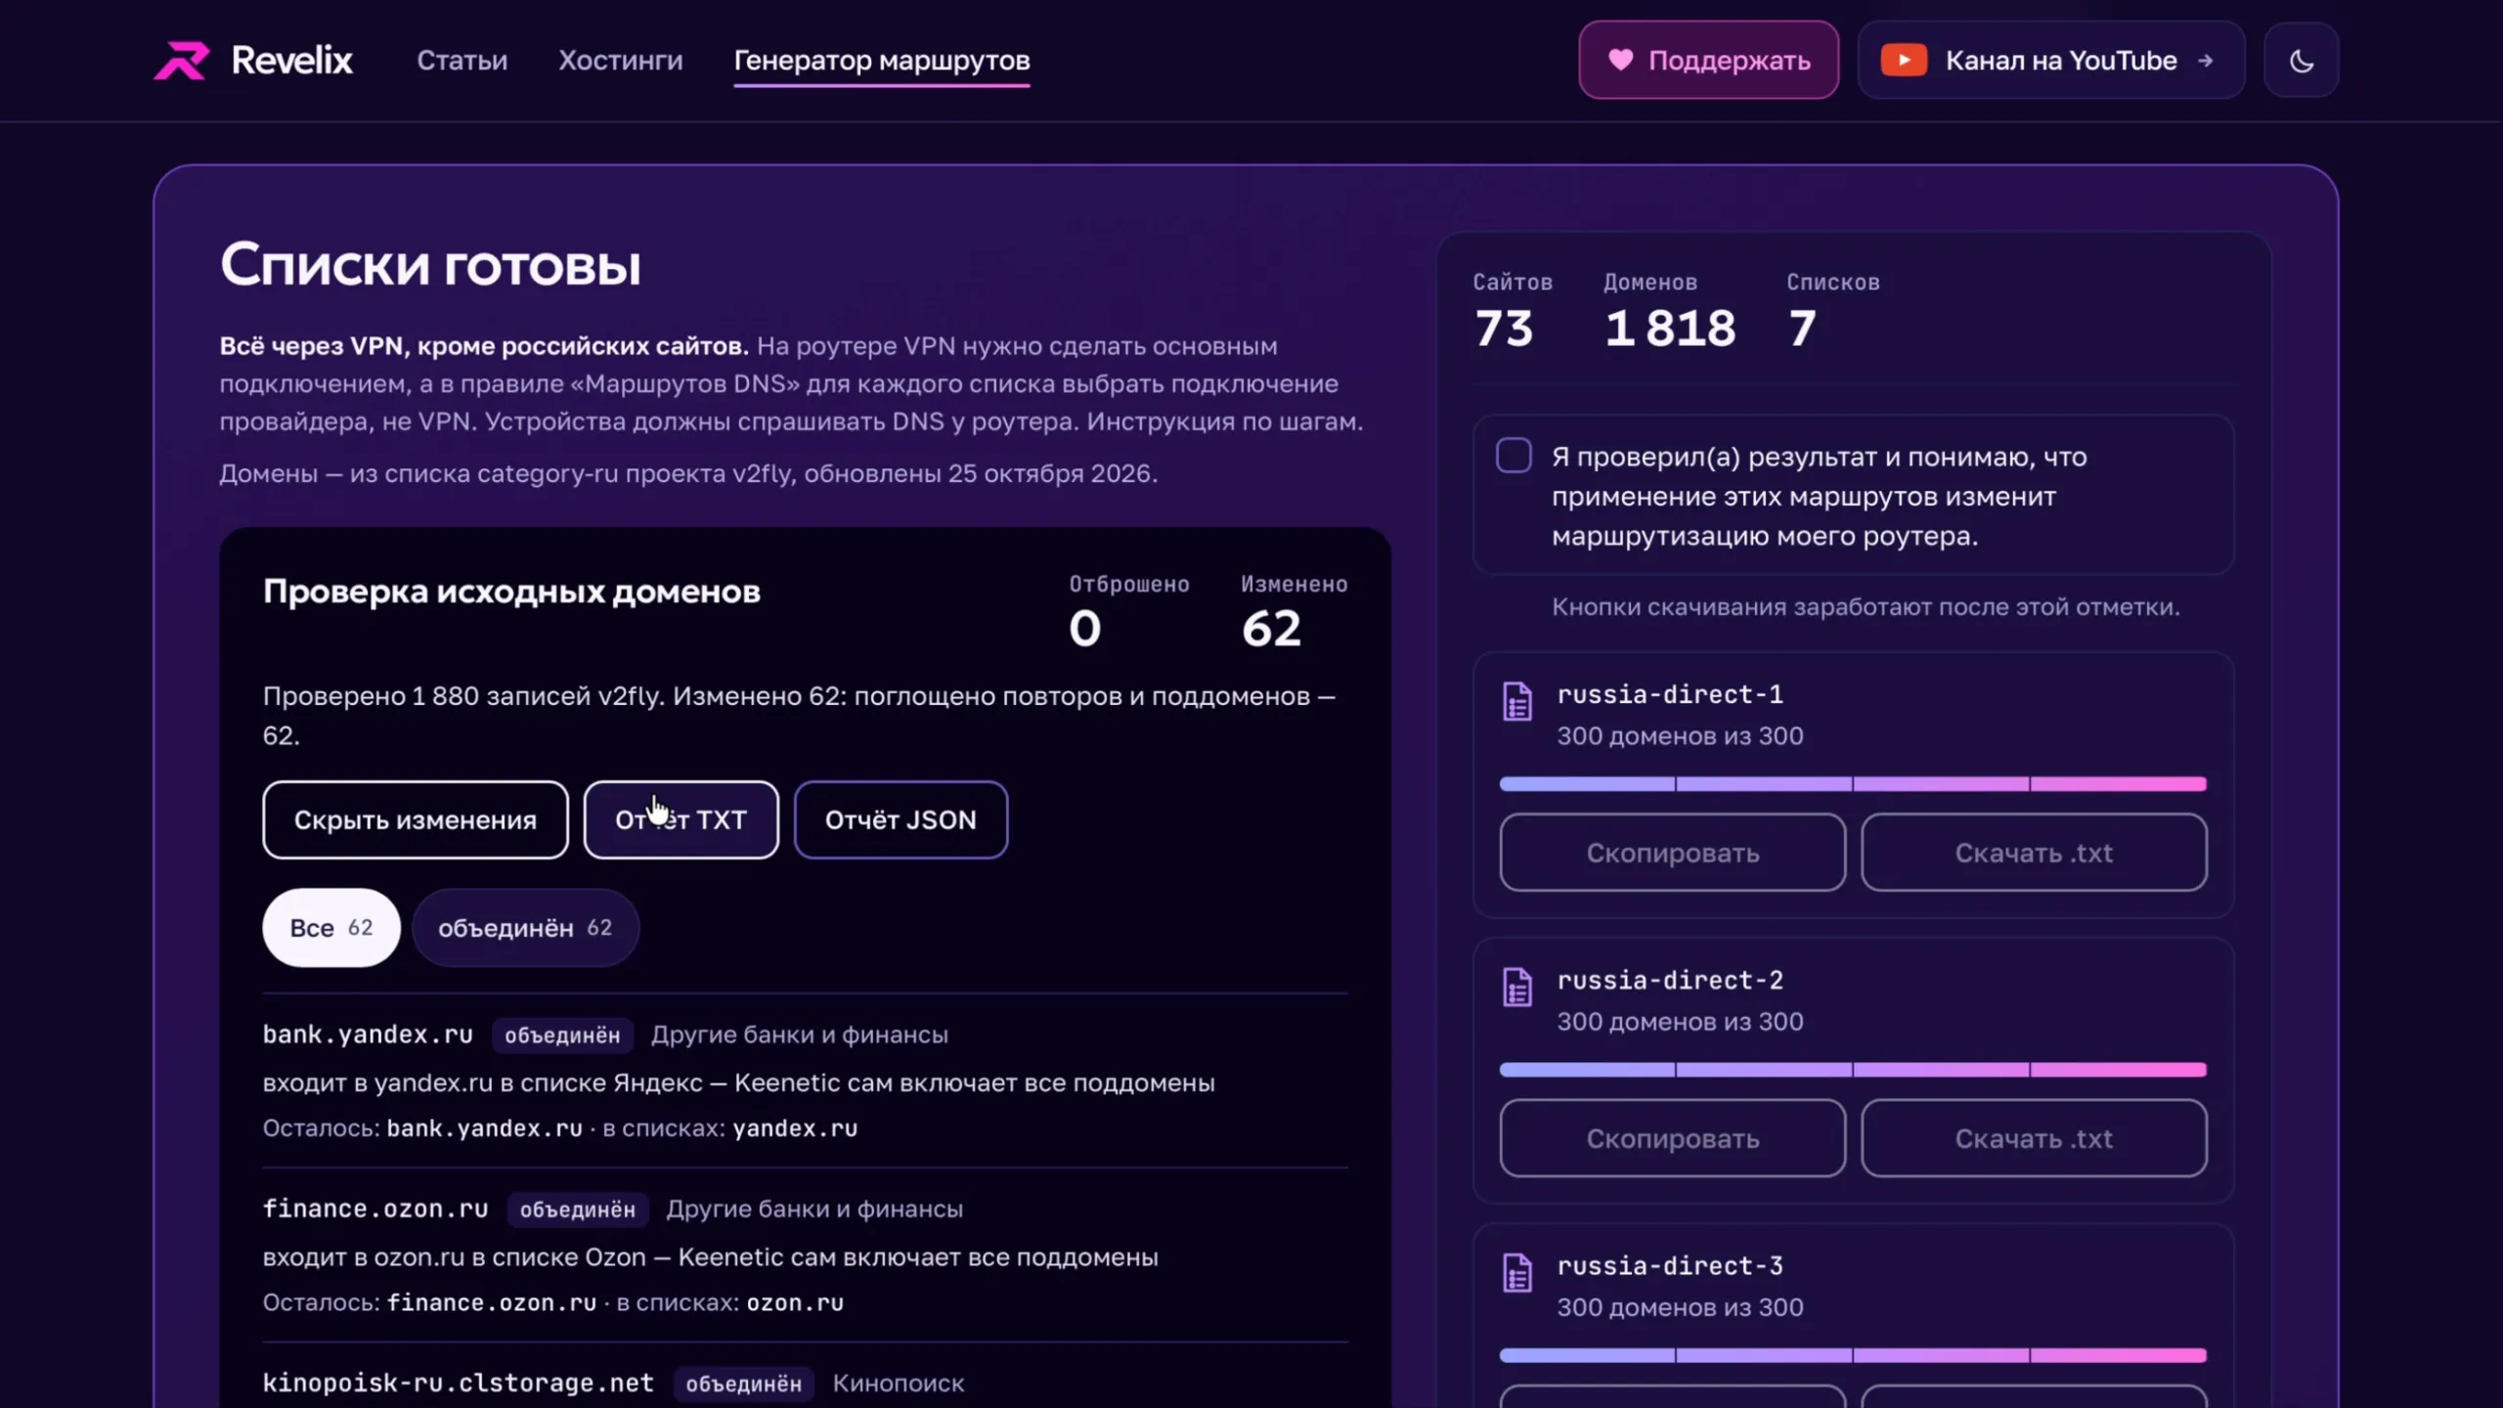Click the russia-direct-2 file icon
Viewport: 2503px width, 1408px height.
(1517, 987)
